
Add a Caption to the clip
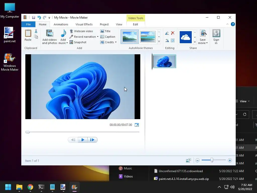tap(108, 37)
